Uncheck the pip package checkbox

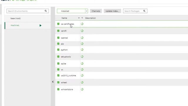[x=58, y=44]
